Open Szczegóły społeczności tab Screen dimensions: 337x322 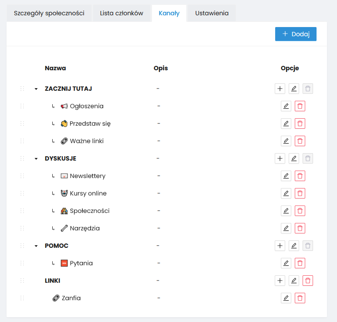point(49,13)
